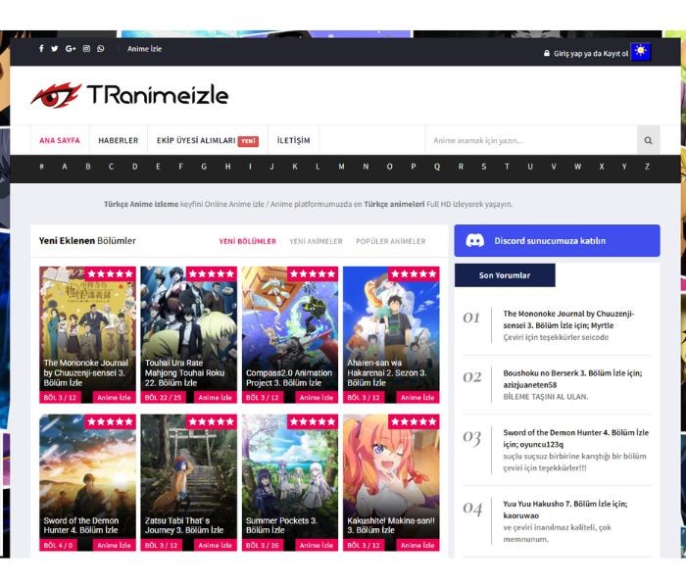The height and width of the screenshot is (588, 686).
Task: Filter anime by letter A
Action: [65, 168]
